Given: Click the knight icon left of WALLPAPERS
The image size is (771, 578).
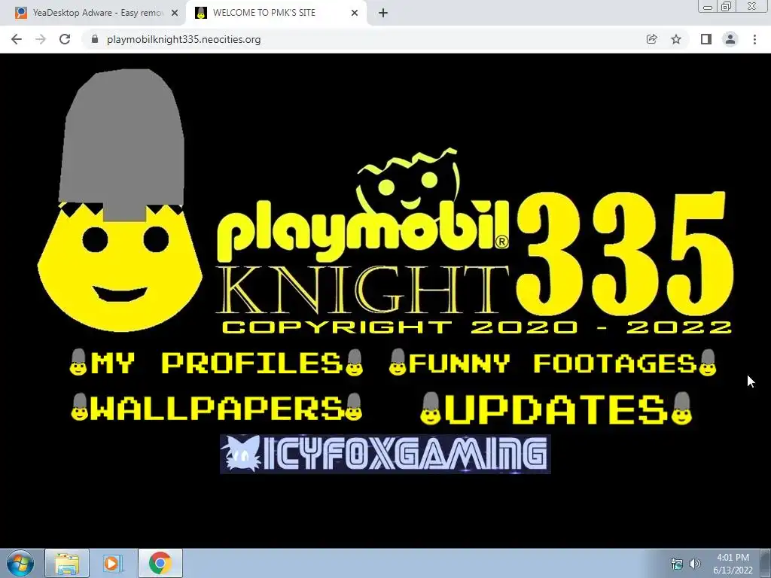Looking at the screenshot, I should [x=80, y=407].
